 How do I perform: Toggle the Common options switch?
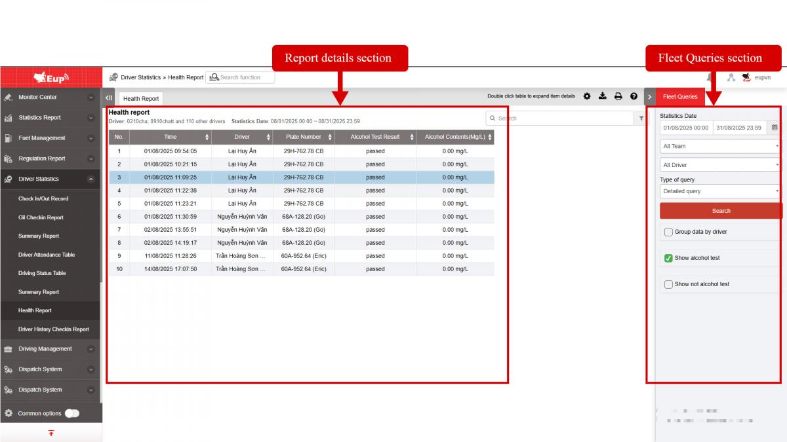pyautogui.click(x=72, y=413)
